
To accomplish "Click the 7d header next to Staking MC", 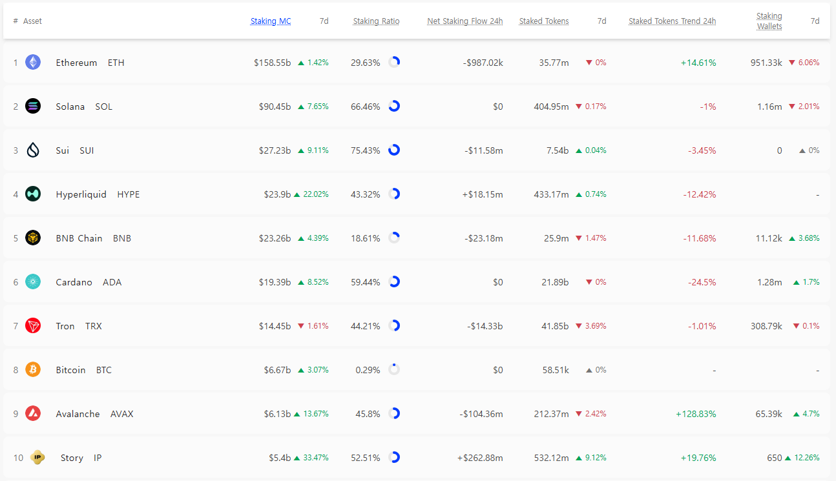I will point(324,21).
